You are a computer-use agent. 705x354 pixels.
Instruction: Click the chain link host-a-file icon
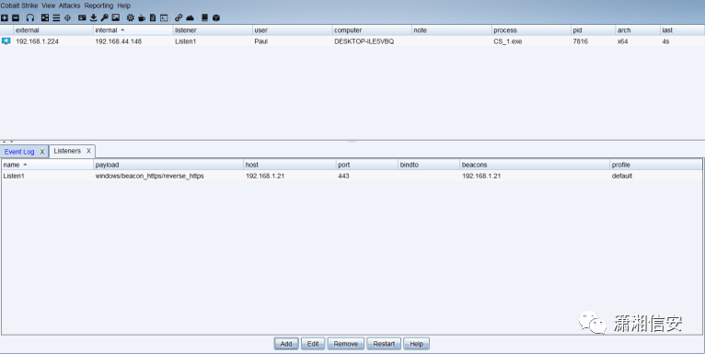point(179,18)
